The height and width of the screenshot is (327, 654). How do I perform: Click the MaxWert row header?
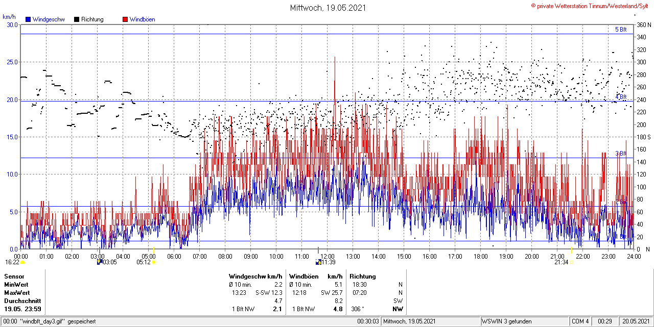pyautogui.click(x=17, y=293)
